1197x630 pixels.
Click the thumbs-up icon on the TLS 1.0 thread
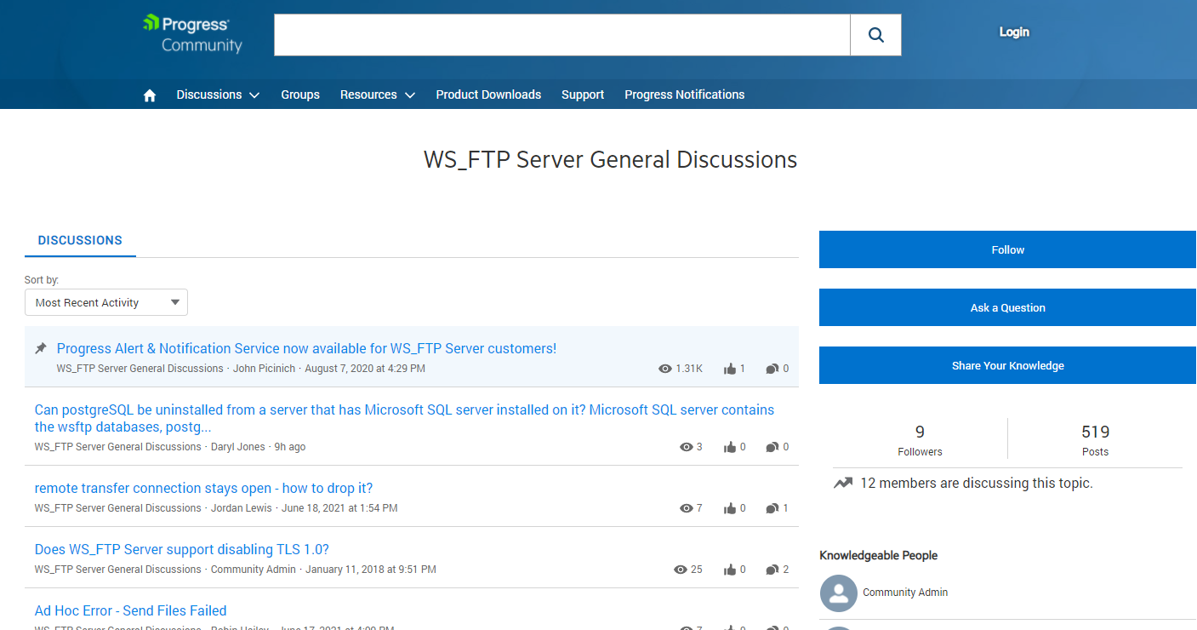point(731,569)
